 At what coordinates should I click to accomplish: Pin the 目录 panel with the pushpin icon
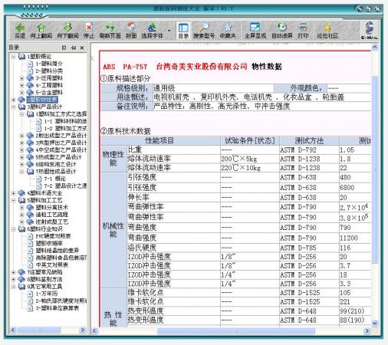coord(73,48)
